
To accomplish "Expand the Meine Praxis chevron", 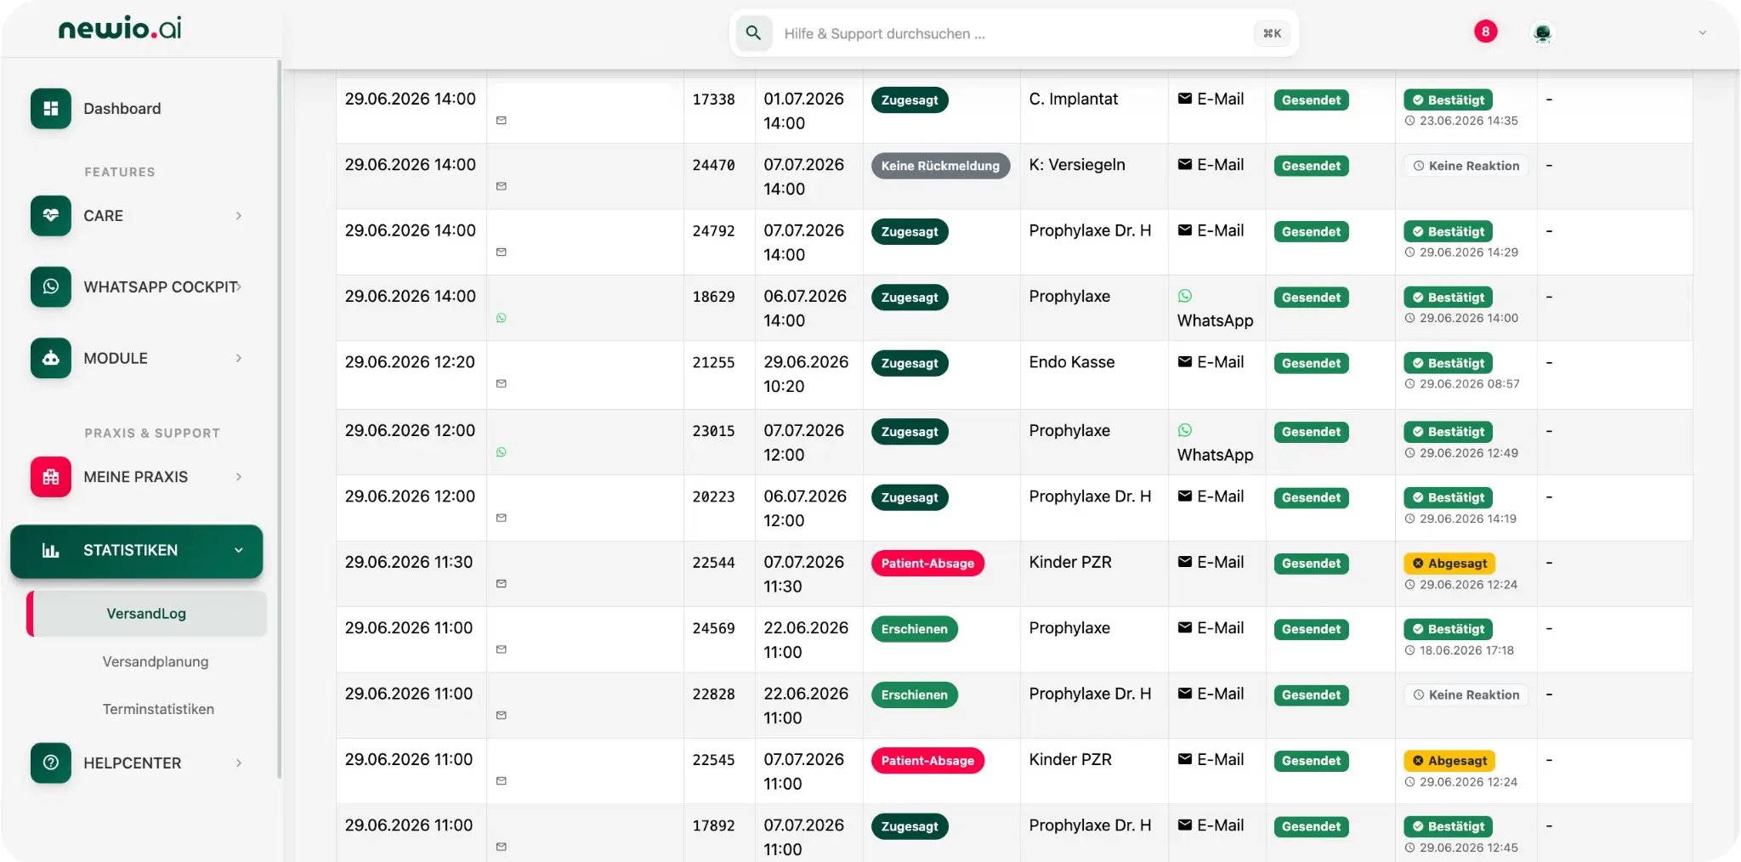I will click(239, 477).
